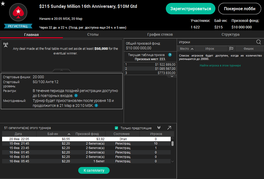The height and width of the screenshot is (179, 264).
Task: Click the player search magnifier icon
Action: pos(258,42)
